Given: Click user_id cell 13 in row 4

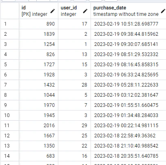Looking at the screenshot, I should point(74,54).
